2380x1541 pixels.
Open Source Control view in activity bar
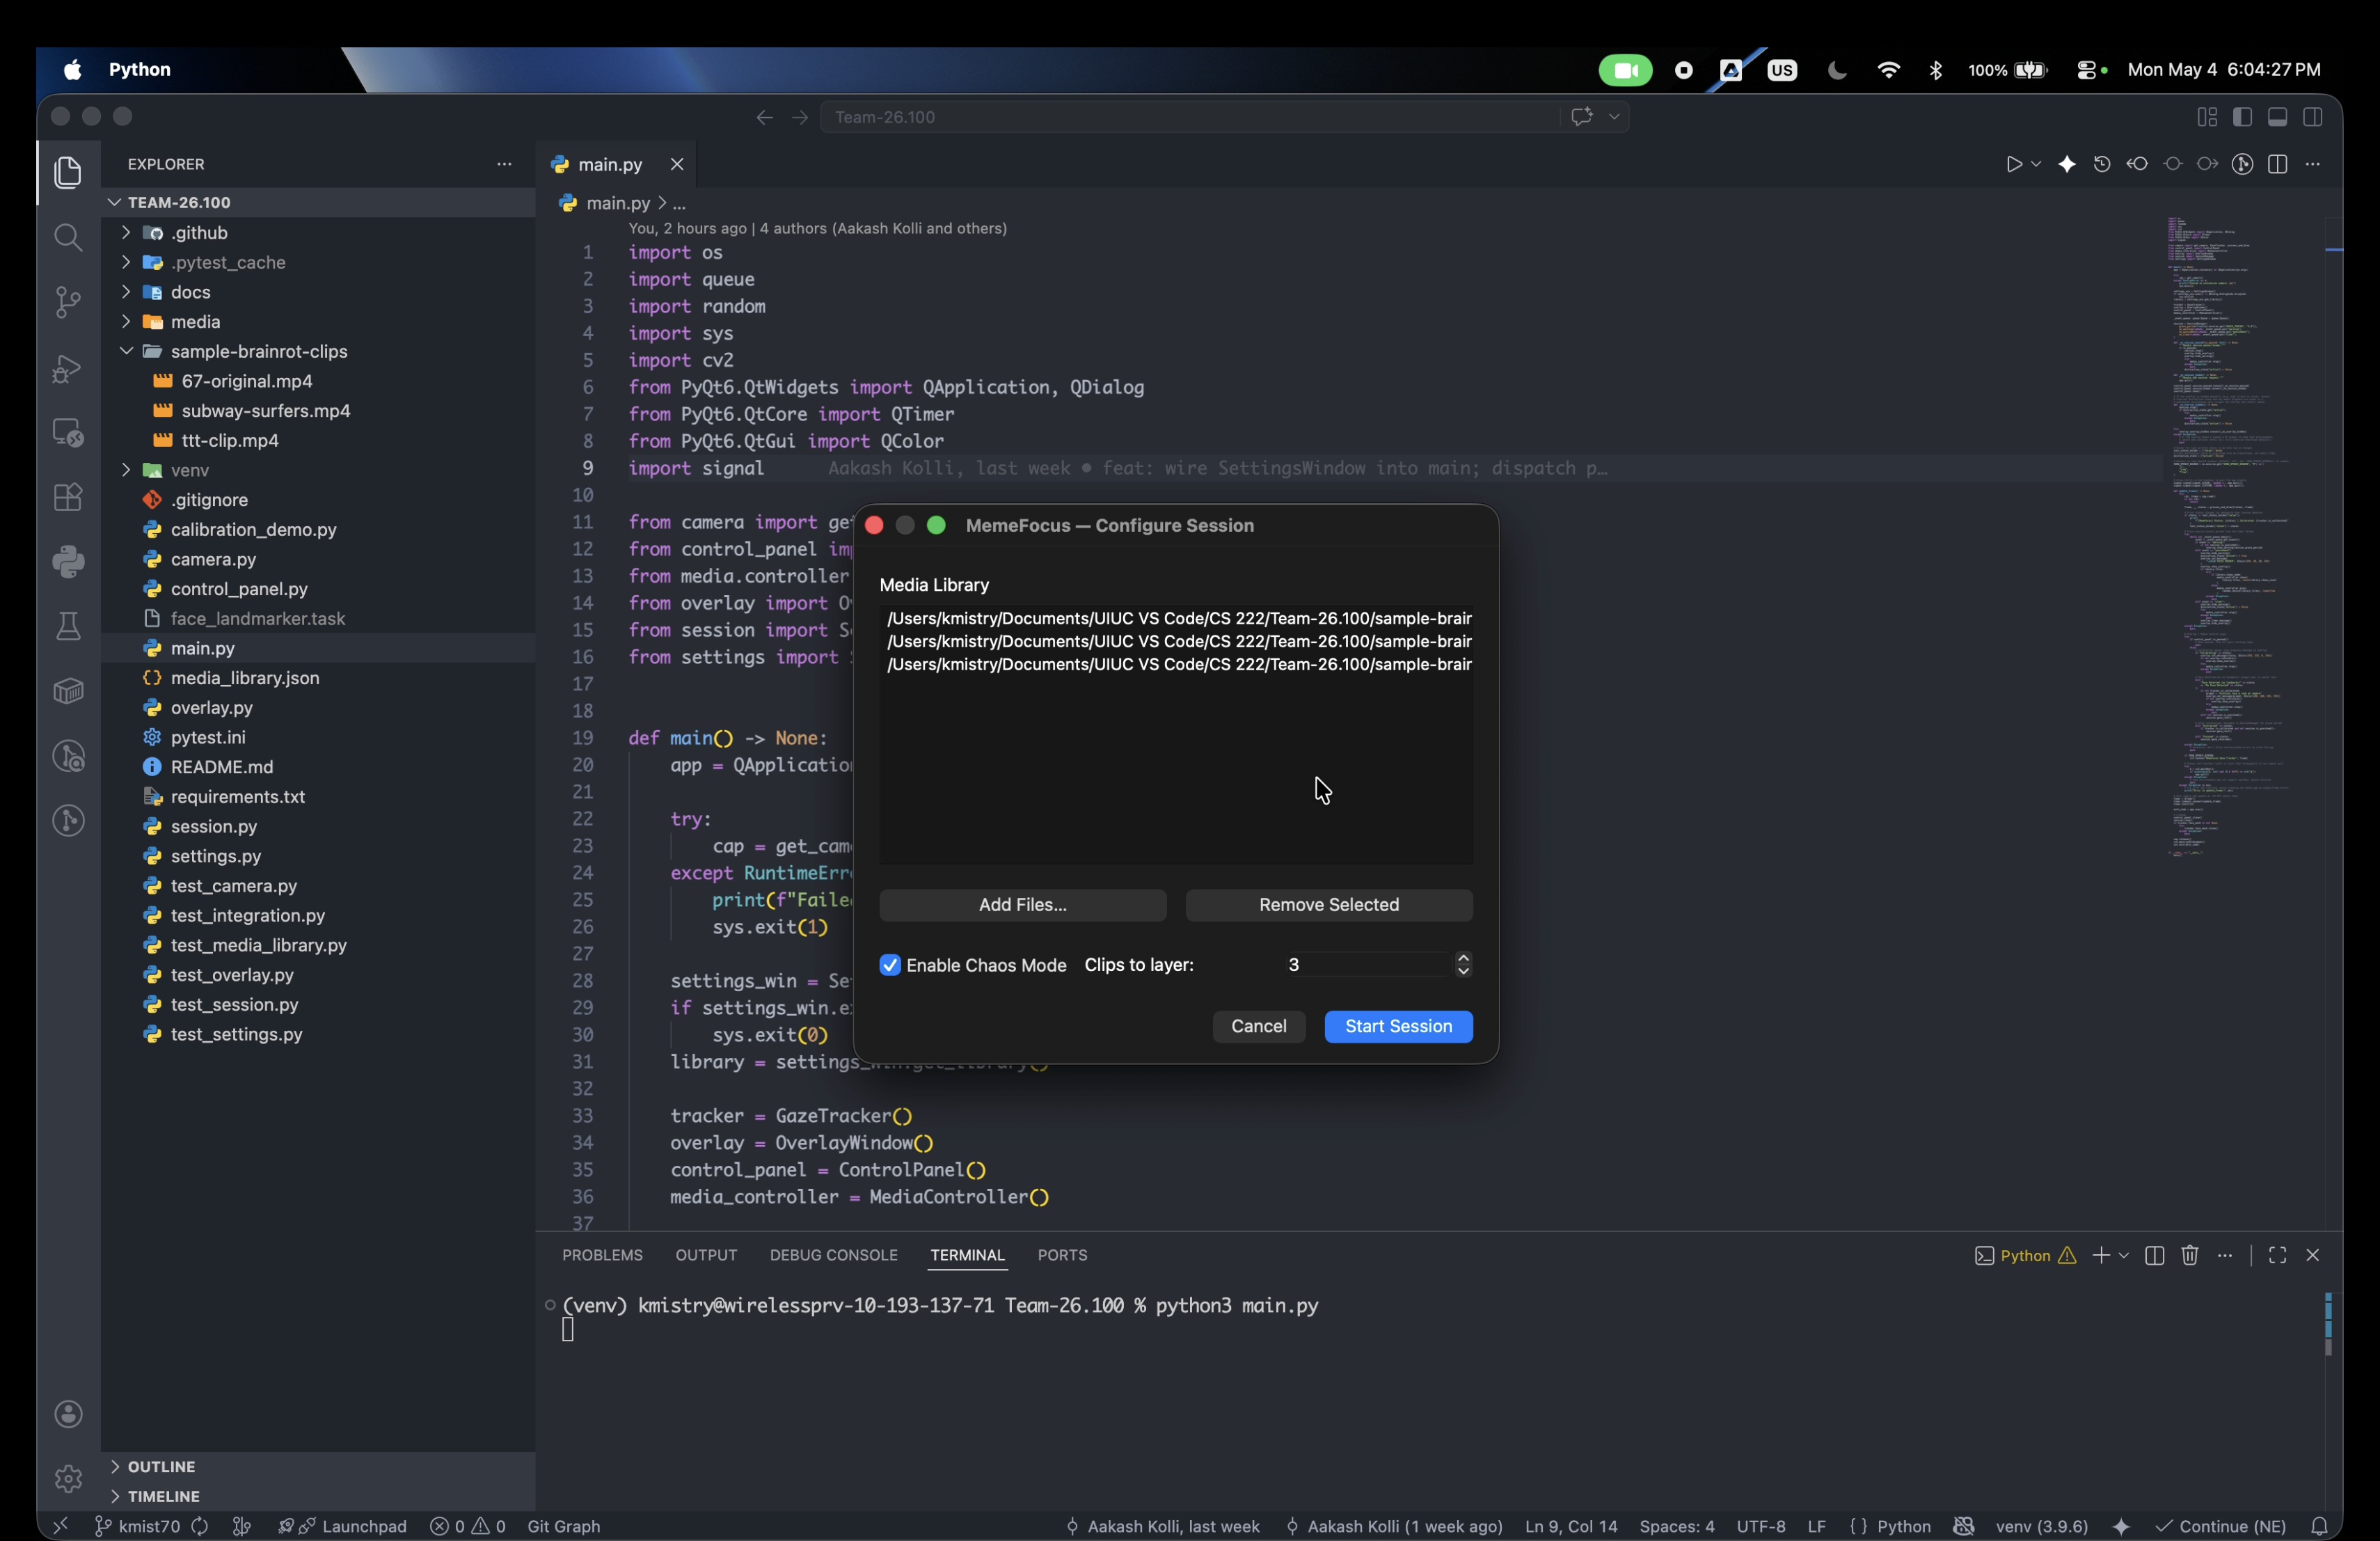tap(68, 302)
